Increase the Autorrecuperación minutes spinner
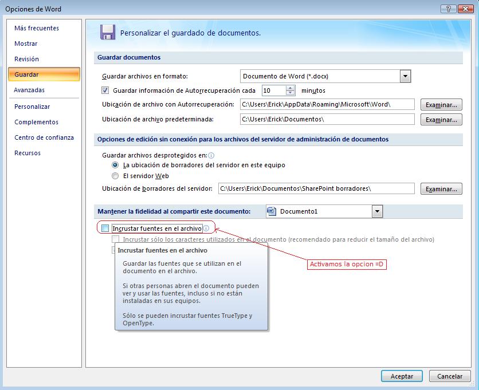 point(290,88)
